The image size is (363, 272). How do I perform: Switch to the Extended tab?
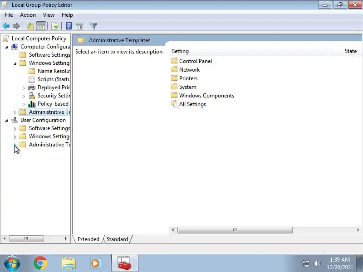point(88,239)
